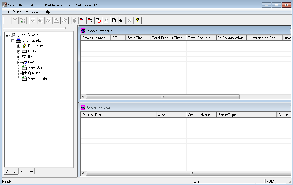The height and width of the screenshot is (185, 293).
Task: Sort by Process Name column header
Action: click(95, 38)
